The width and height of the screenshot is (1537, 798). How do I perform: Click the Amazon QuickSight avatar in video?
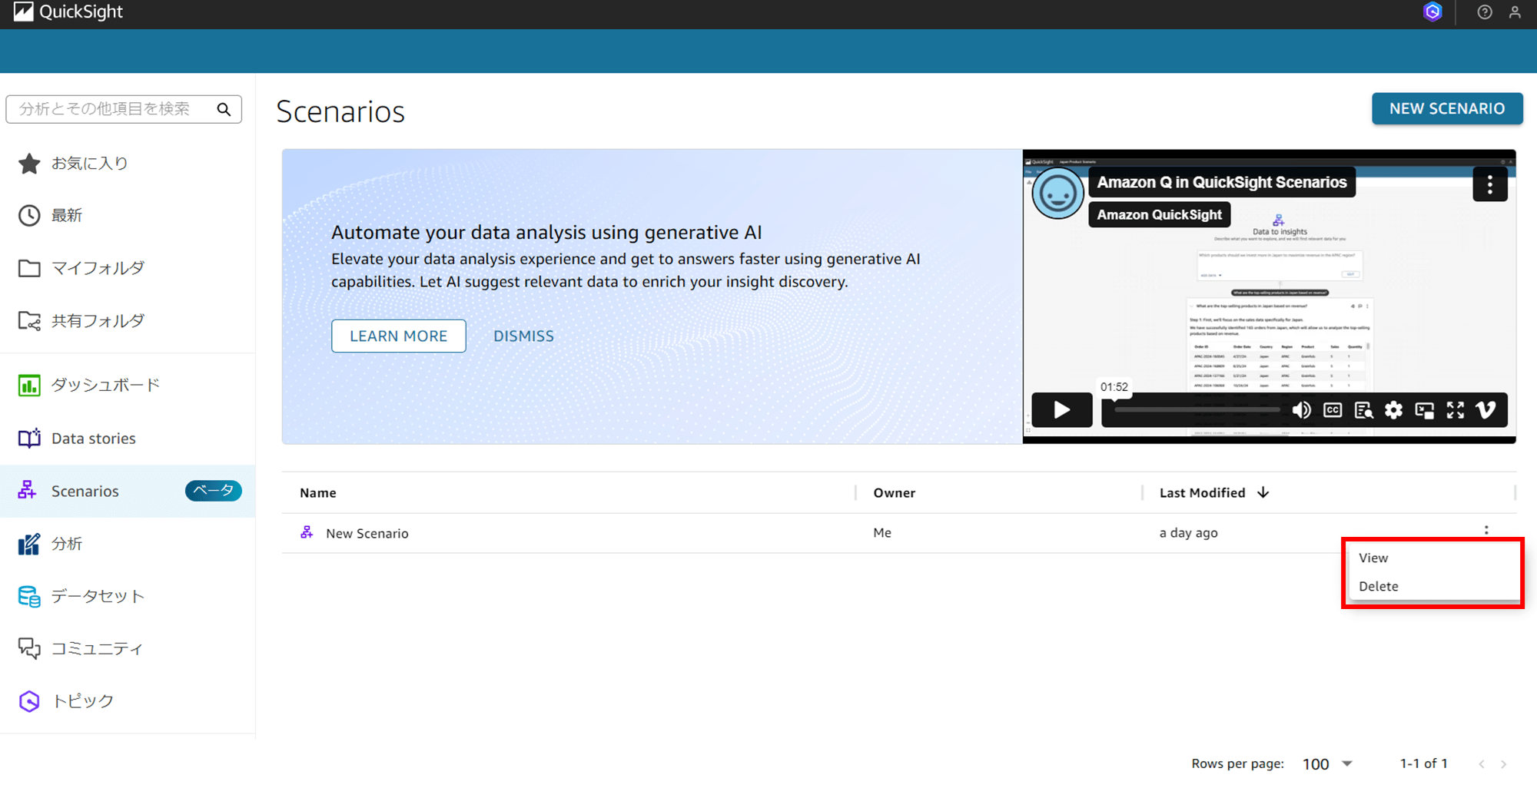1057,194
